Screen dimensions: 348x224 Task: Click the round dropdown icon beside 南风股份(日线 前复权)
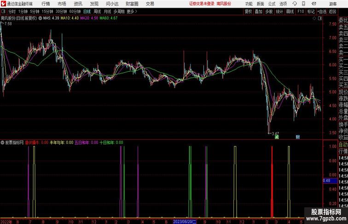pyautogui.click(x=40, y=18)
